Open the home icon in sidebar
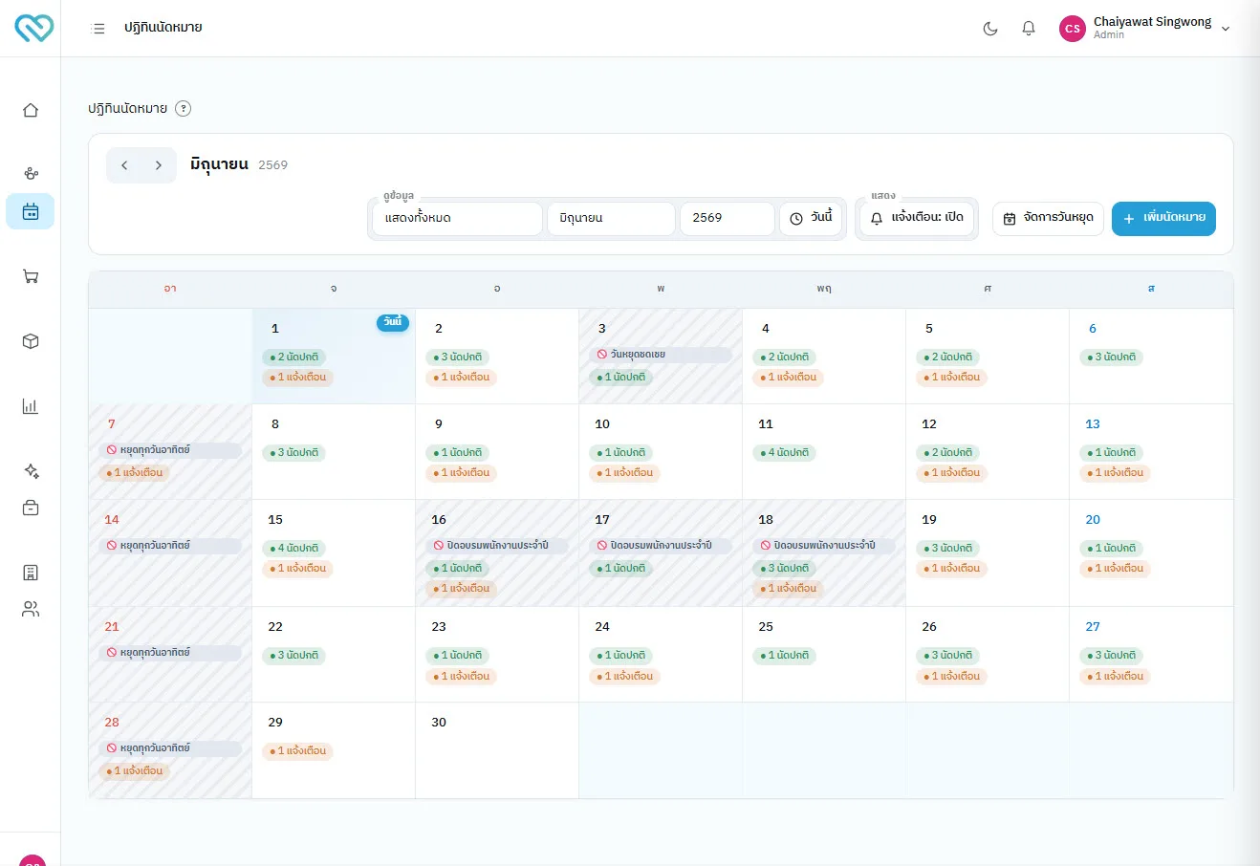Screen dimensions: 1260x866 31,110
